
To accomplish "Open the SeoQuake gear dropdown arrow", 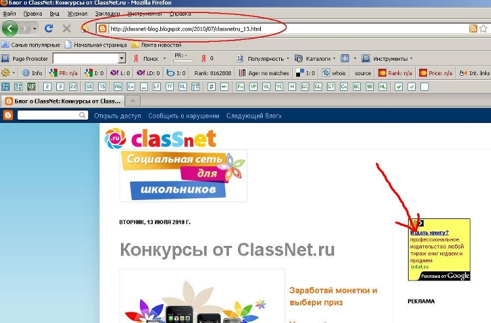I will coord(14,73).
